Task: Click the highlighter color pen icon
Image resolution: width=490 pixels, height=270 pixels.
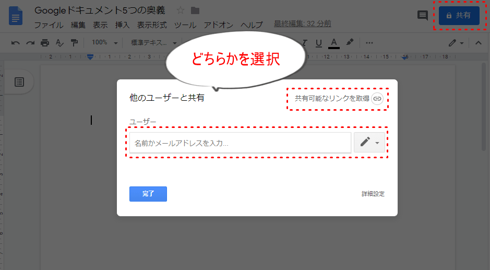Action: coord(350,43)
